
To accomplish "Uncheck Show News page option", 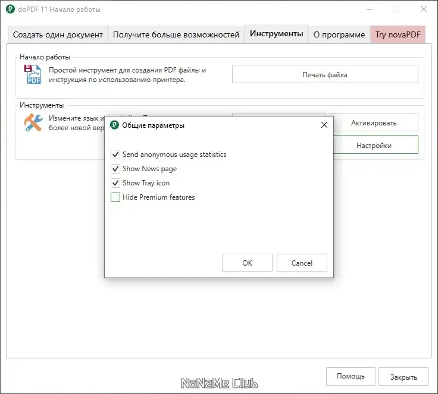I will [x=115, y=169].
